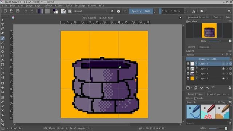Click the Create New Document icon

[x=5, y=11]
